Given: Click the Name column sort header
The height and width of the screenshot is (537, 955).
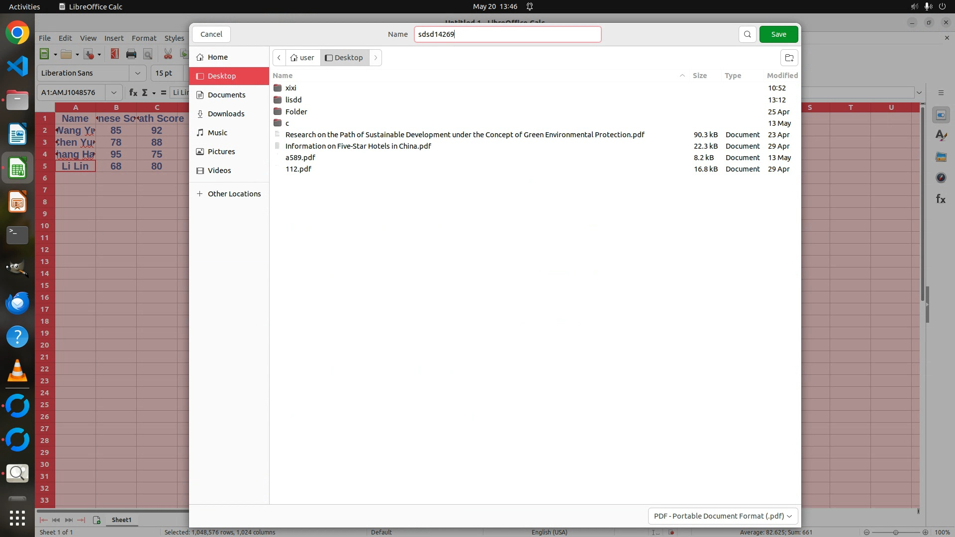Looking at the screenshot, I should [x=283, y=76].
